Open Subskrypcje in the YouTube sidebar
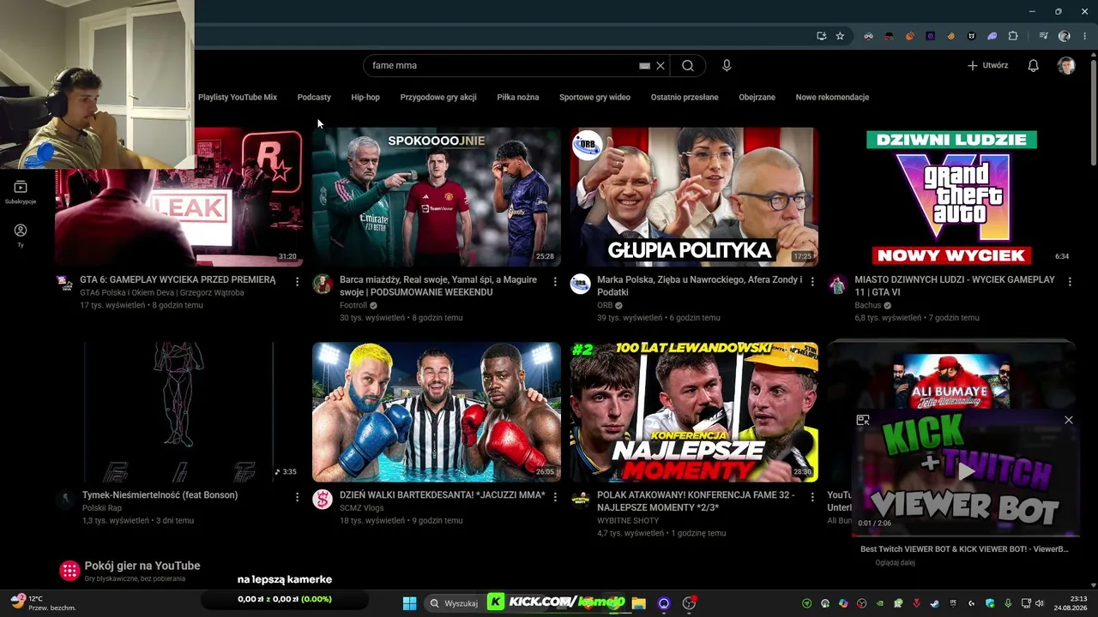The image size is (1098, 617). (x=21, y=192)
